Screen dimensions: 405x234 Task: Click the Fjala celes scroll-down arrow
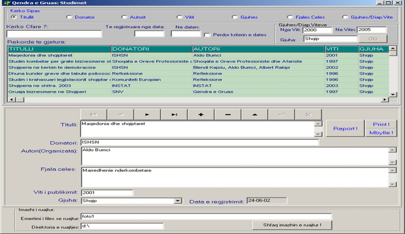point(393,184)
